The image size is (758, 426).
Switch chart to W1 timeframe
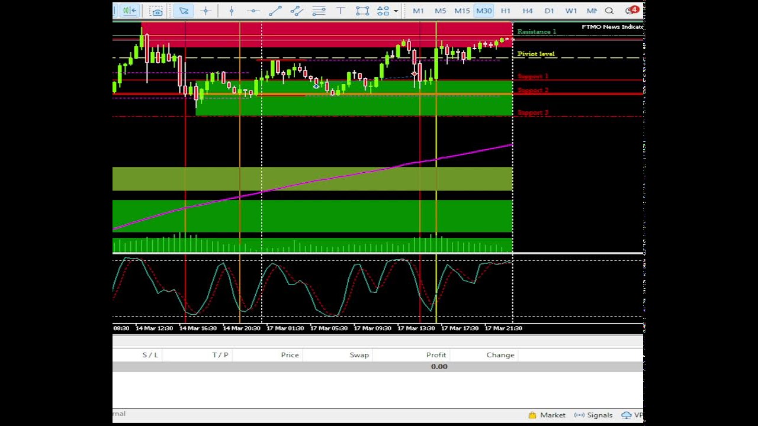pos(571,11)
